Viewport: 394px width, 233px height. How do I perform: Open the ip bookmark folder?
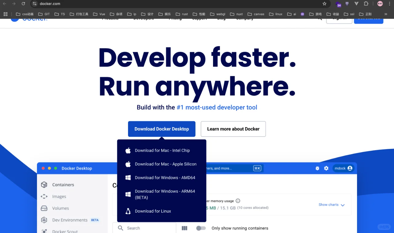tap(132, 14)
